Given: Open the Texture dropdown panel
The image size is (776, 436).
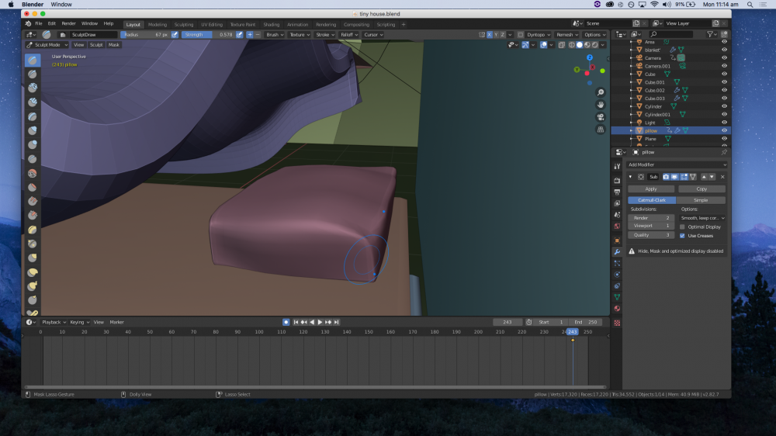Looking at the screenshot, I should (x=300, y=35).
